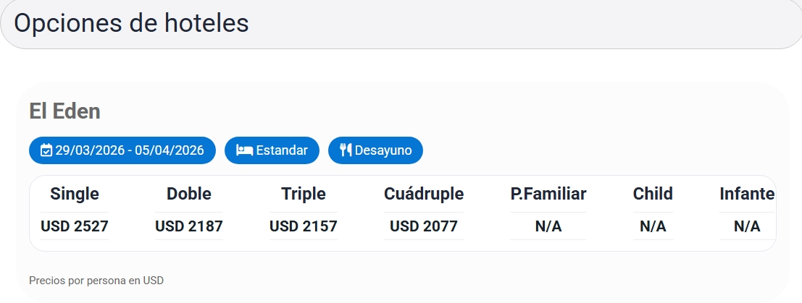
Task: Click the Single price USD 2527
Action: 75,226
